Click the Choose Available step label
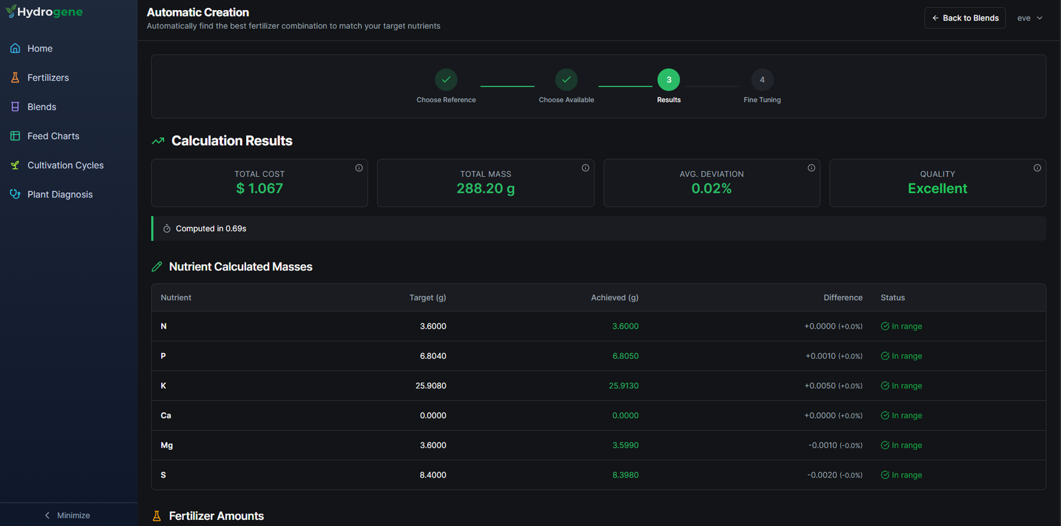The height and width of the screenshot is (526, 1061). (566, 100)
